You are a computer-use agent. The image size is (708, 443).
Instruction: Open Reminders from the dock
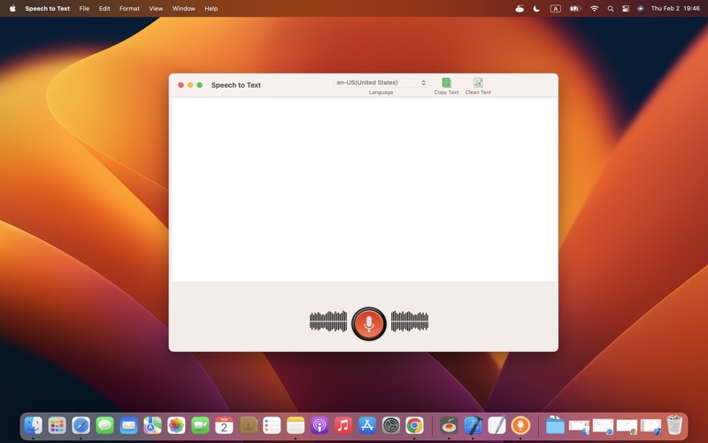point(272,425)
